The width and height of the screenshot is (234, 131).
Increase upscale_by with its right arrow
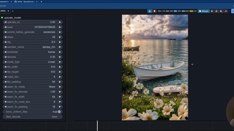click(60, 22)
